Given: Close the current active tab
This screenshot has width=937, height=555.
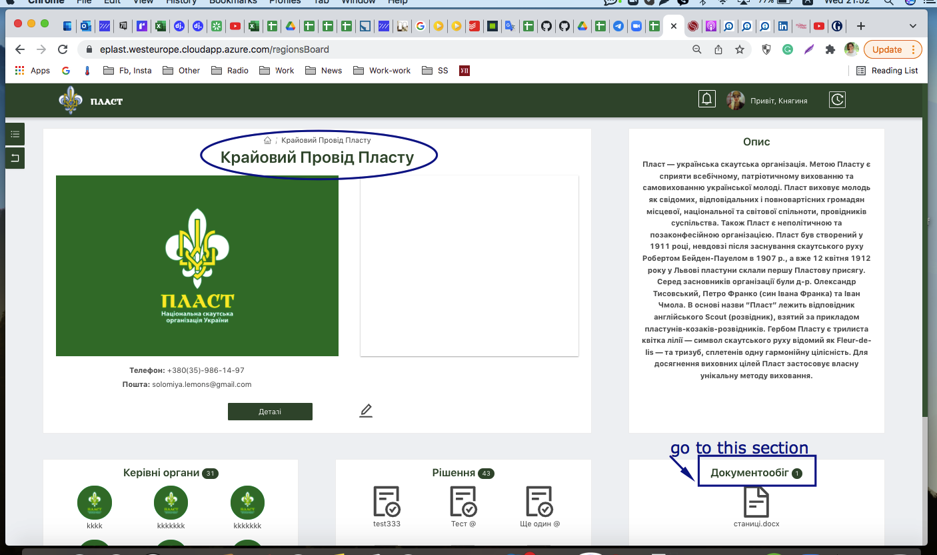Looking at the screenshot, I should coord(674,27).
